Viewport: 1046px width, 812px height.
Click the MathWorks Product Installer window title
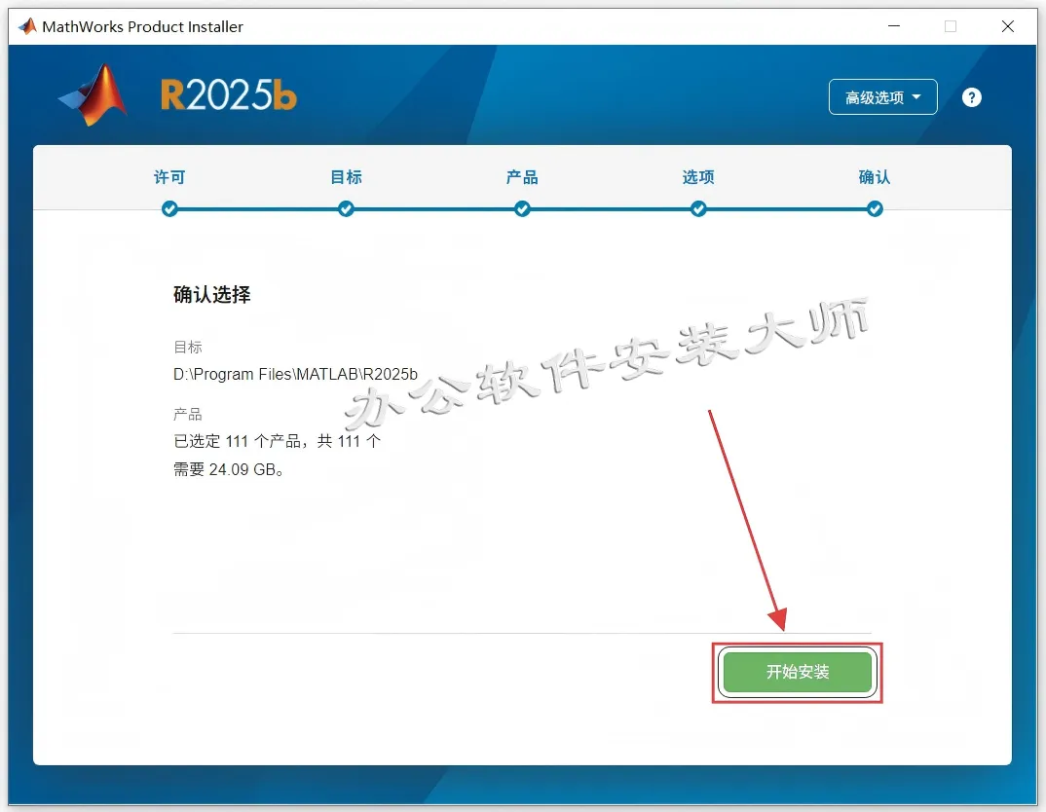(143, 26)
